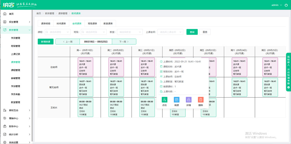Select the 老师课表 tab
Image resolution: width=291 pixels, height=144 pixels.
click(77, 24)
